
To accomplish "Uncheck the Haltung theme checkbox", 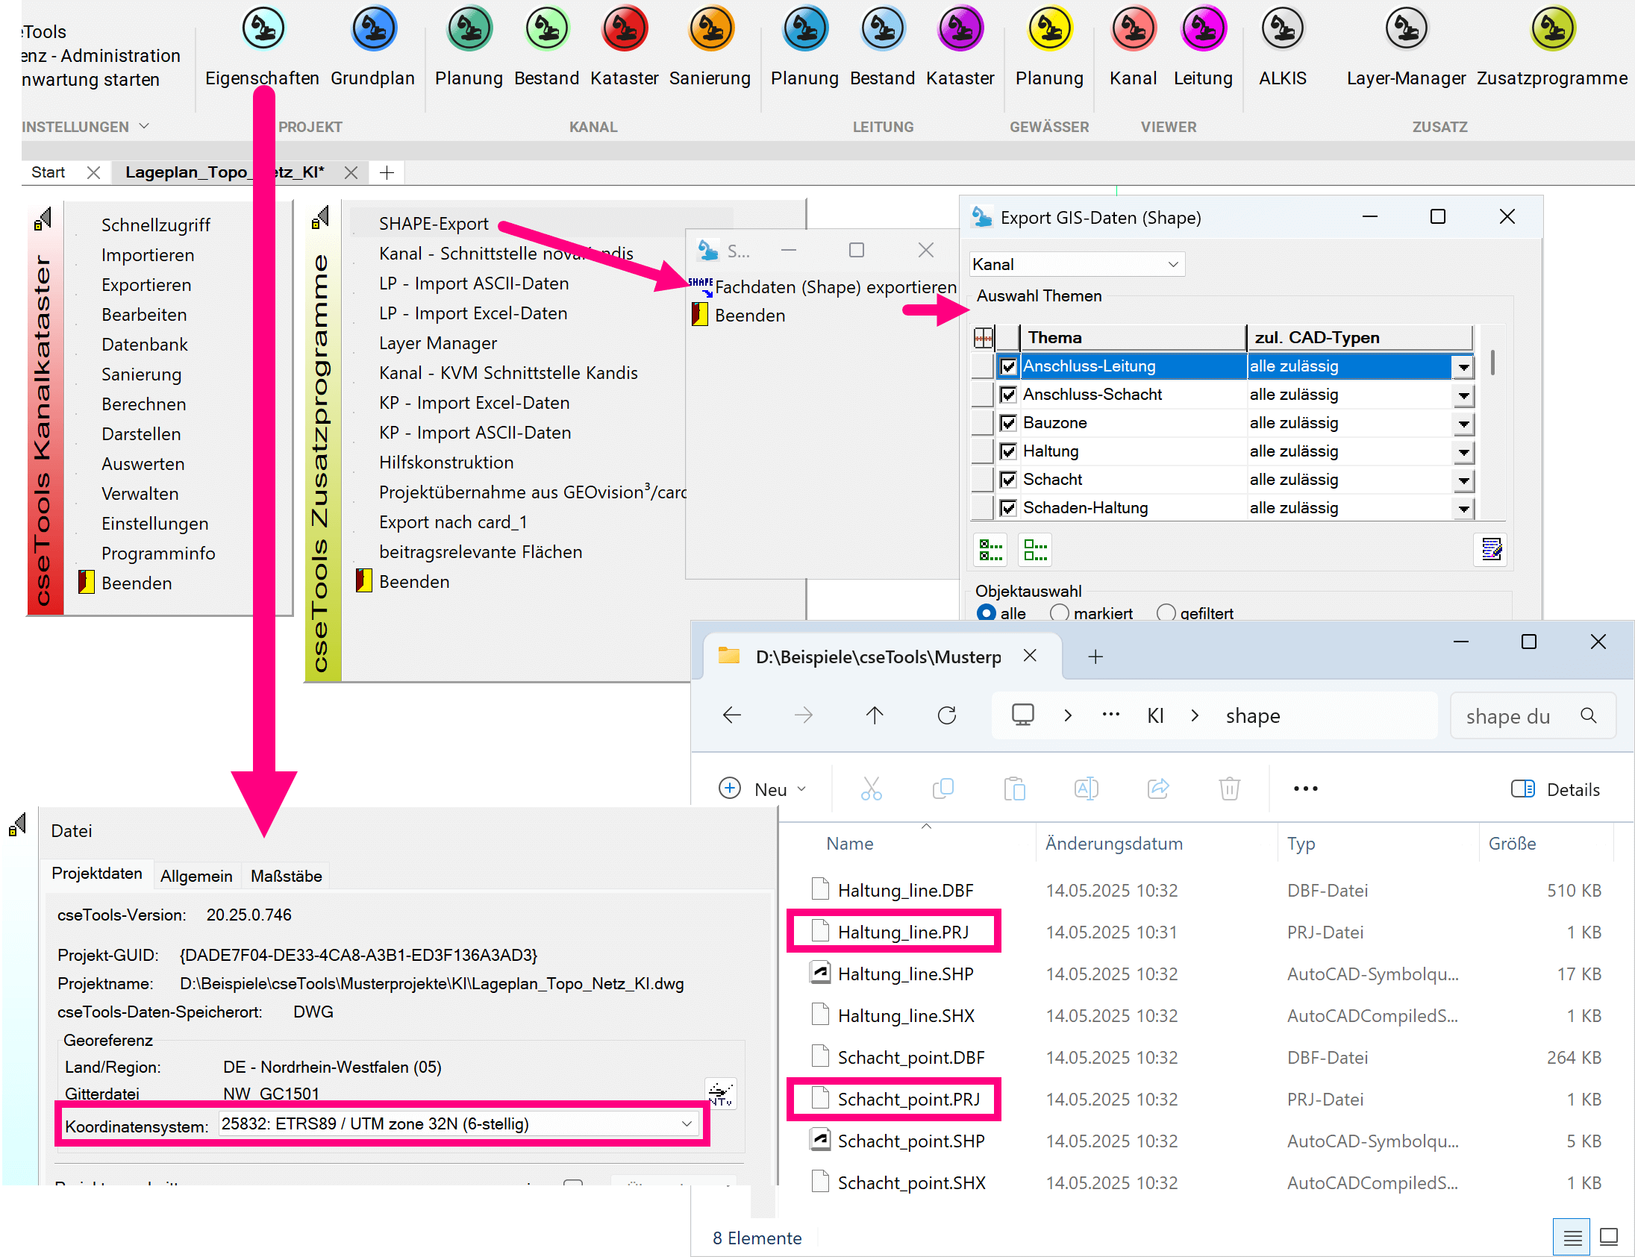I will click(1008, 451).
